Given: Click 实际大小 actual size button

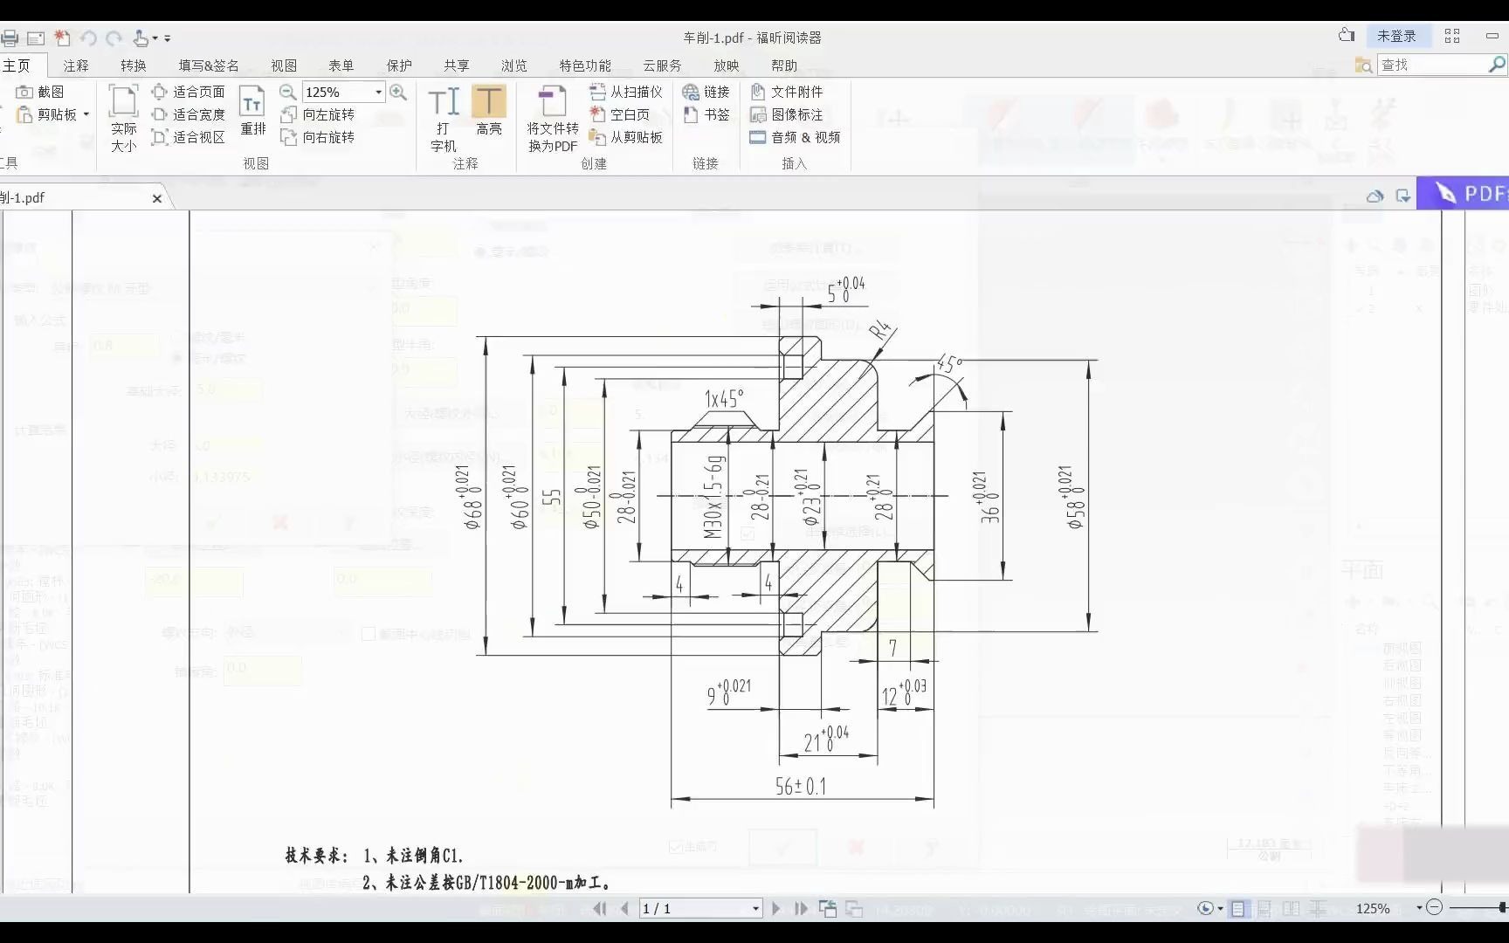Looking at the screenshot, I should coord(123,119).
